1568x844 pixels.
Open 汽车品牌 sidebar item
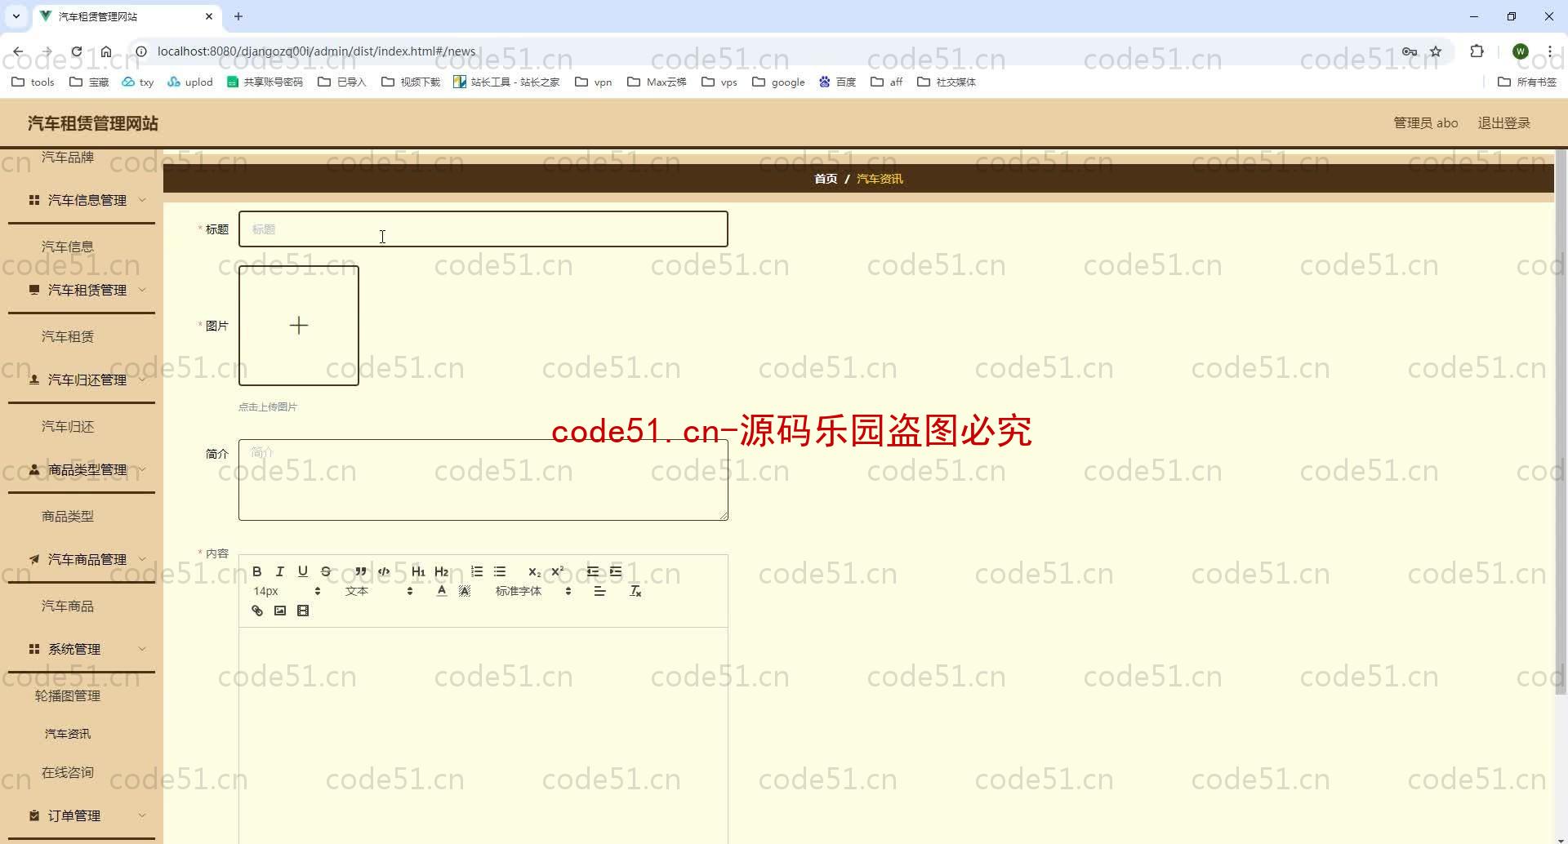pos(68,158)
